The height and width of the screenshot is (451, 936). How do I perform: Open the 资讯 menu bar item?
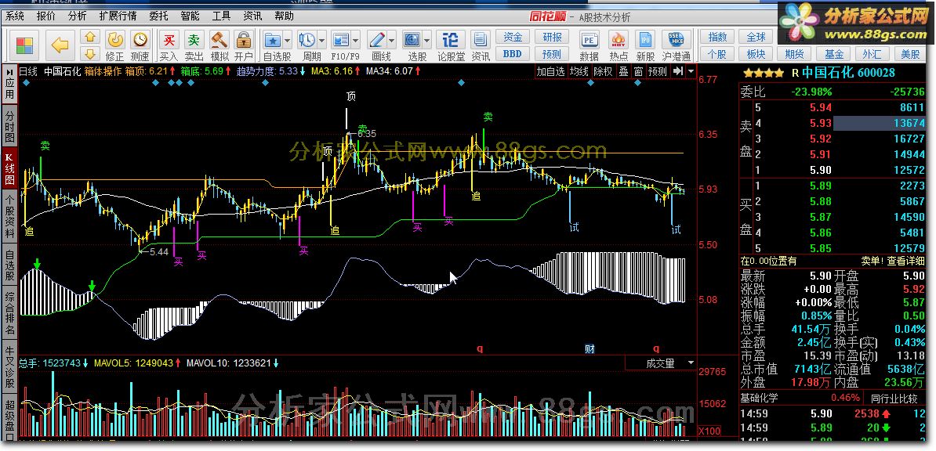tap(252, 16)
